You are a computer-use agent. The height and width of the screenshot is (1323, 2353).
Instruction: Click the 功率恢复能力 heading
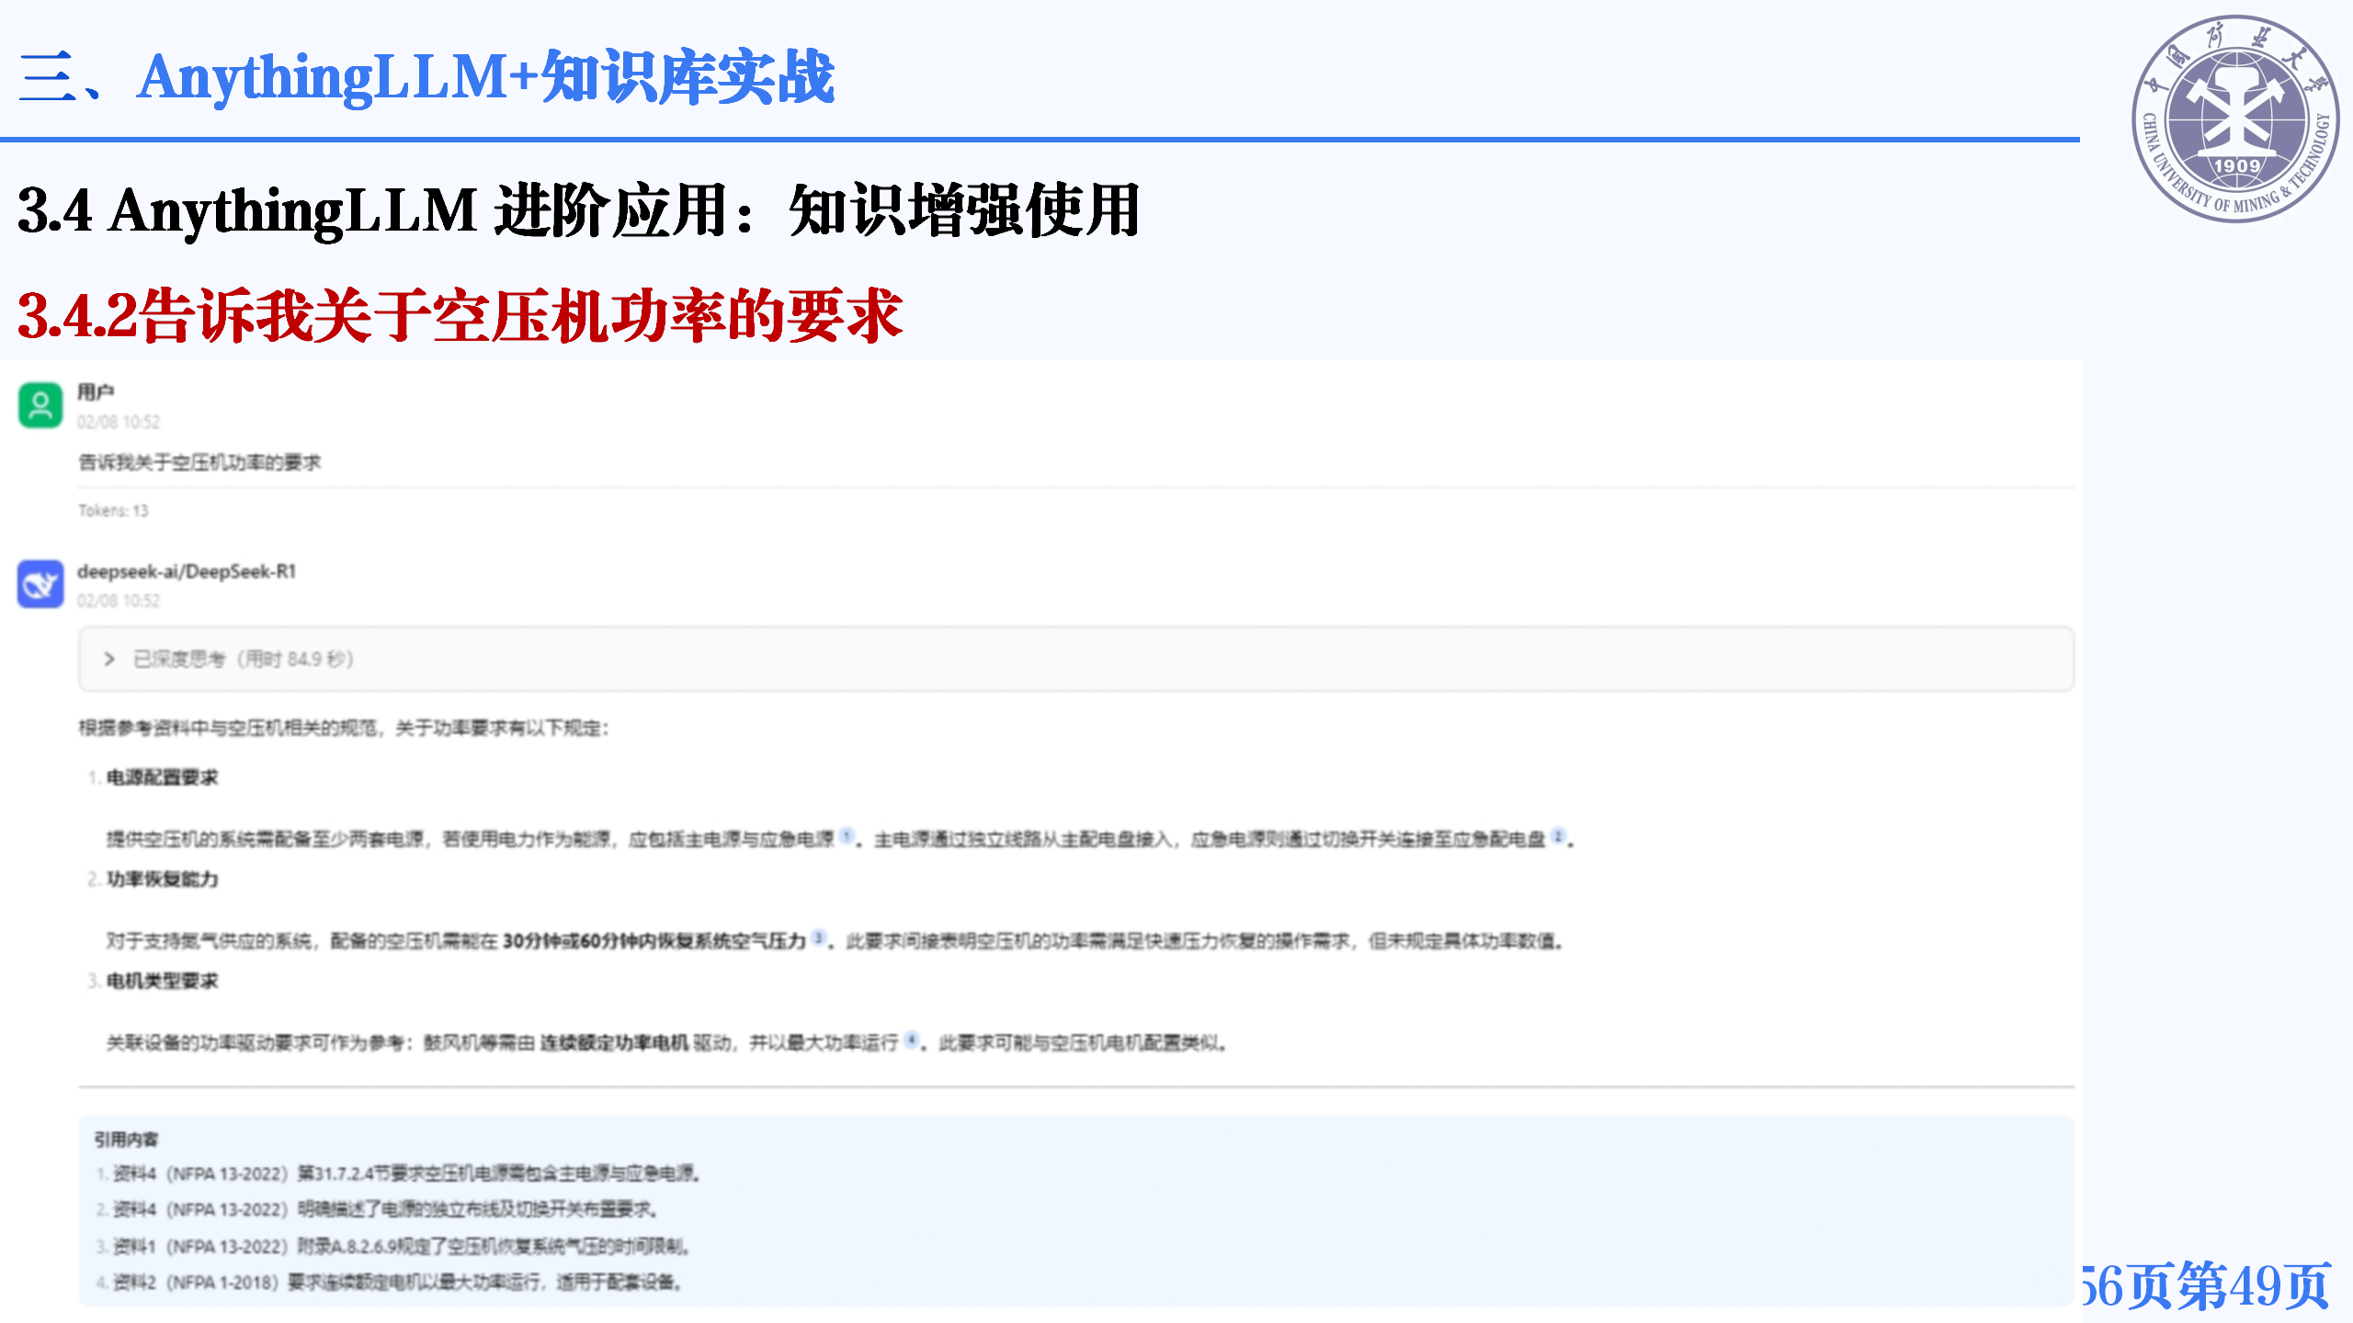[163, 879]
